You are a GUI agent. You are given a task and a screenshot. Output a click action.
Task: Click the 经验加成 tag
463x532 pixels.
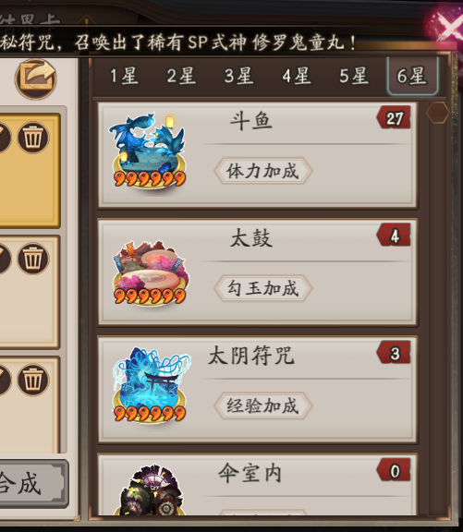pyautogui.click(x=262, y=405)
